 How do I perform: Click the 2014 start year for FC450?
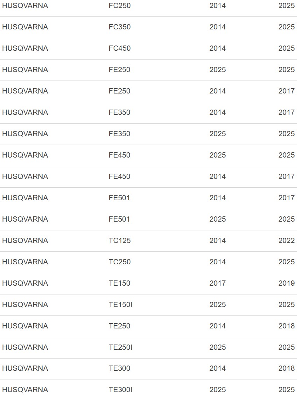coord(218,49)
